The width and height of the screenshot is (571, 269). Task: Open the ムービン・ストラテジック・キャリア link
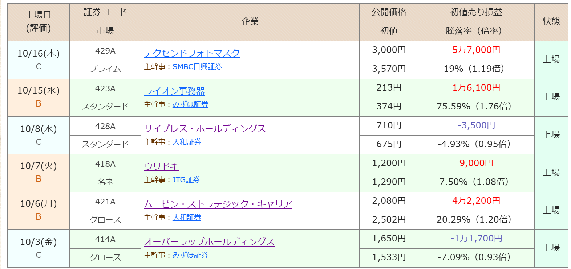(x=218, y=204)
